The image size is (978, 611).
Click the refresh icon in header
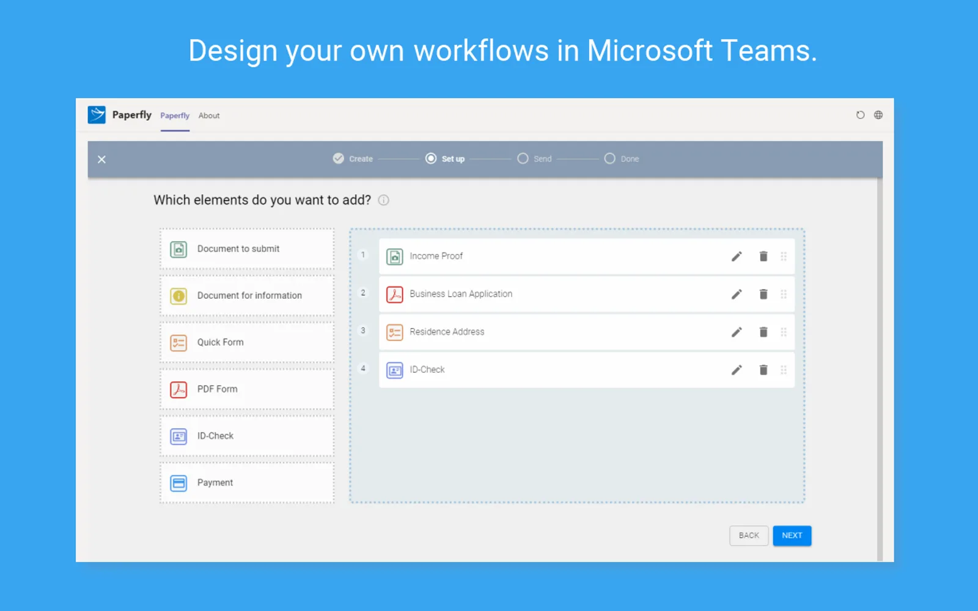tap(860, 115)
